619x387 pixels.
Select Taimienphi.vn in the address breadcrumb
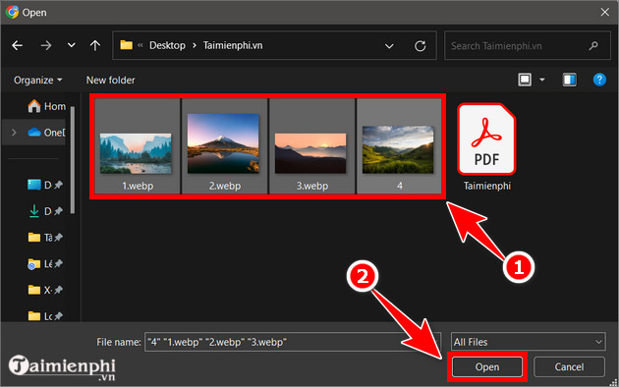coord(233,45)
